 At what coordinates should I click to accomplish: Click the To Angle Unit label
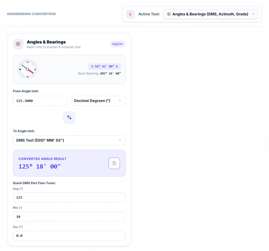pos(24,131)
